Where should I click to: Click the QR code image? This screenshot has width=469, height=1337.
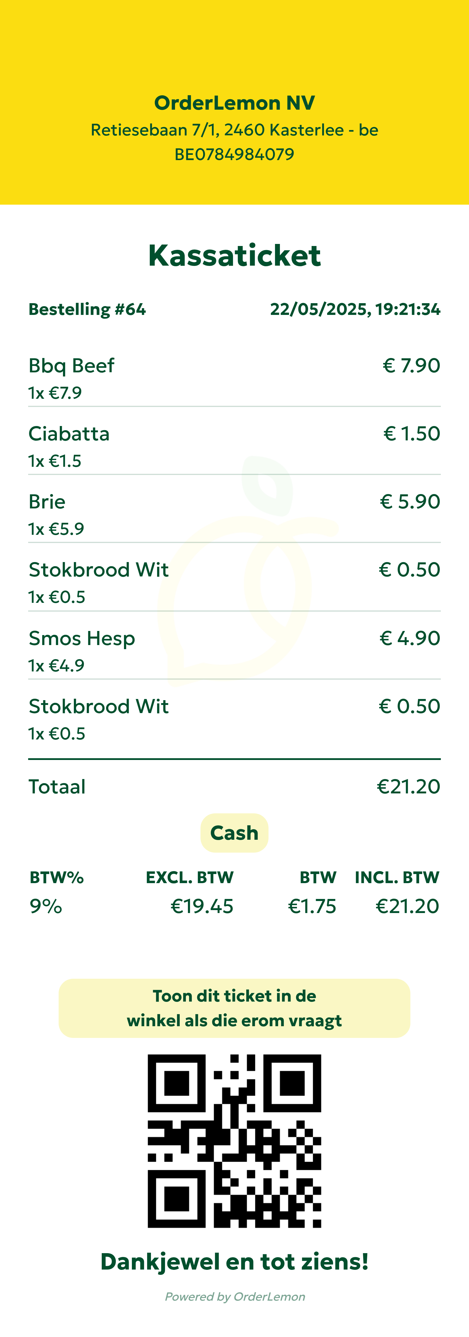[x=235, y=1141]
